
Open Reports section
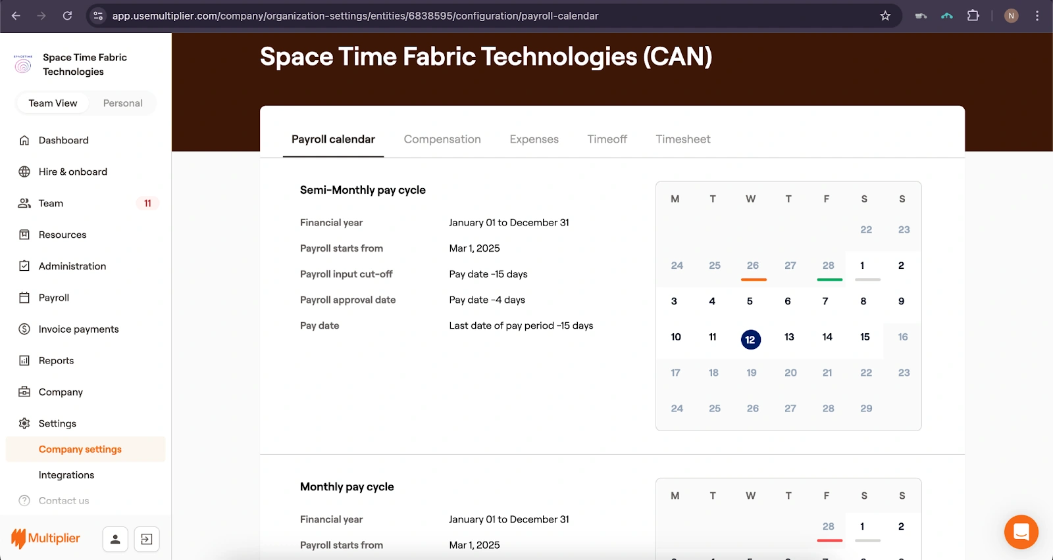click(56, 361)
